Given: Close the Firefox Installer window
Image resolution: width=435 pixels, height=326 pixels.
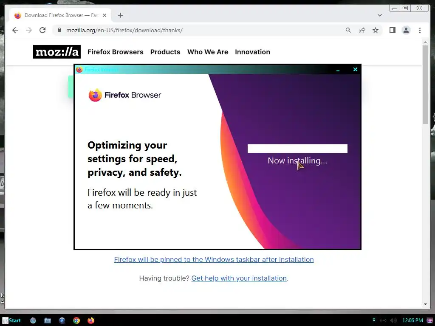Looking at the screenshot, I should [x=356, y=69].
